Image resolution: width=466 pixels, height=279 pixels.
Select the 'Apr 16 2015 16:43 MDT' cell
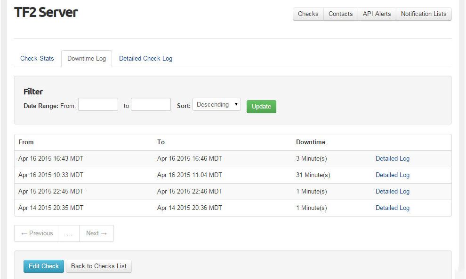pyautogui.click(x=51, y=159)
